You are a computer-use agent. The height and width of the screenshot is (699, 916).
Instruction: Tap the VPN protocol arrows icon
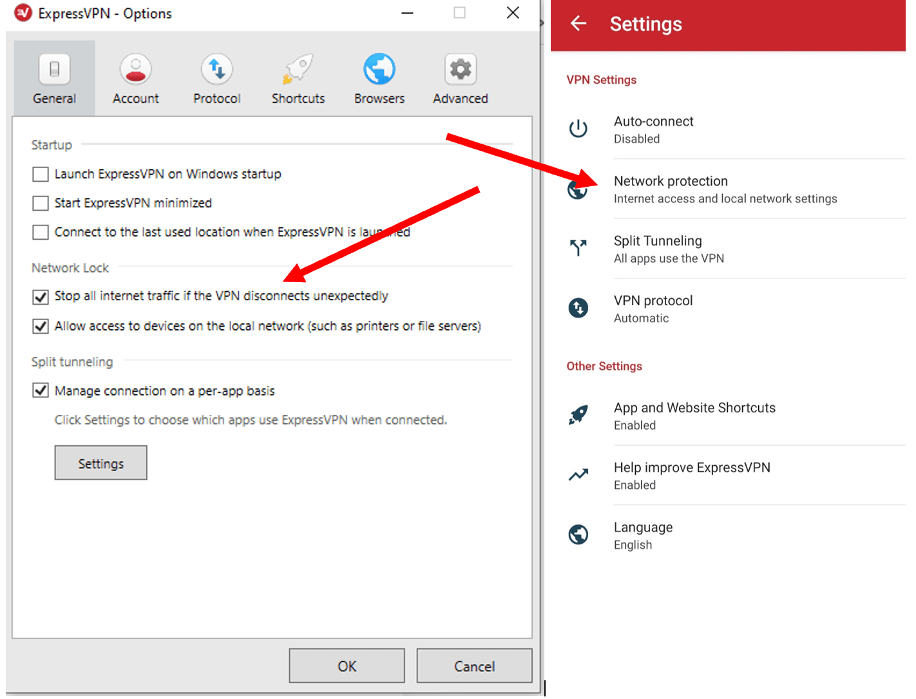[x=578, y=308]
